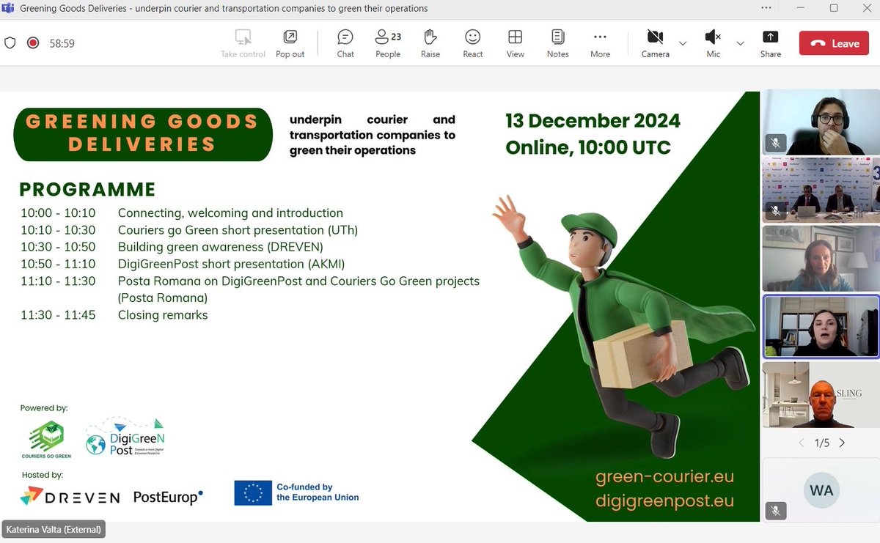Screen dimensions: 880x543
Task: Click the digigreenpost.eu text on slide
Action: [x=664, y=500]
